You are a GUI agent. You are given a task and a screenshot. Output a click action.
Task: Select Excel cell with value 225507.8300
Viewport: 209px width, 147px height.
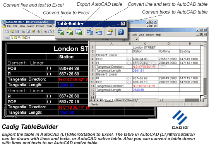click(169, 59)
